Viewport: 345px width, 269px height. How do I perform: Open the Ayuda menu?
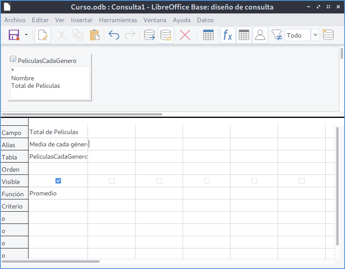point(182,20)
